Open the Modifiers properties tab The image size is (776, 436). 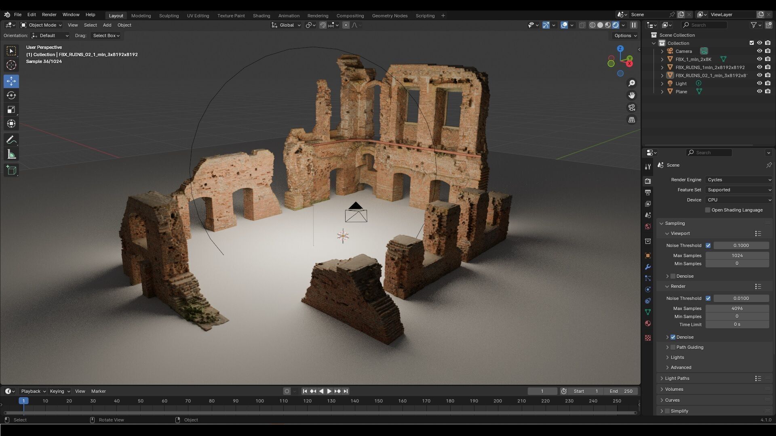pos(648,267)
